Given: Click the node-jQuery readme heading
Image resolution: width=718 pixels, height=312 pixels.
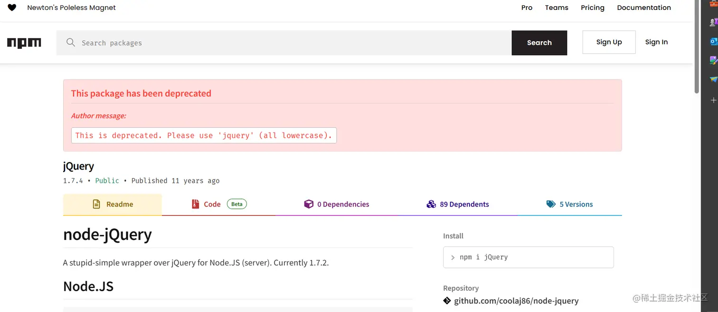Looking at the screenshot, I should [x=107, y=234].
